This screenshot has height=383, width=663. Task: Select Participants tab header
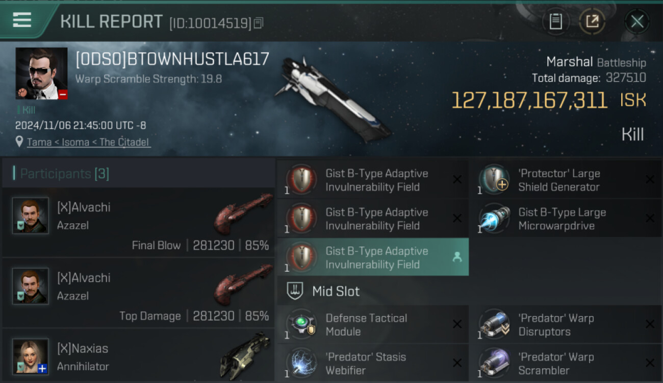[x=64, y=174]
